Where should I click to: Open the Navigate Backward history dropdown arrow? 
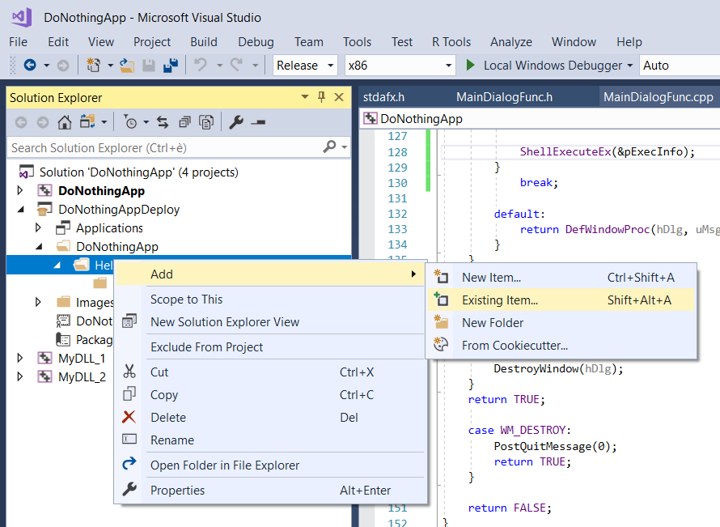(46, 66)
